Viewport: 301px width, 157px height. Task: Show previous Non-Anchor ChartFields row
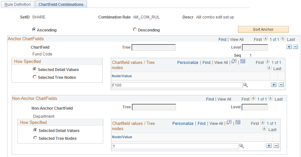253,98
